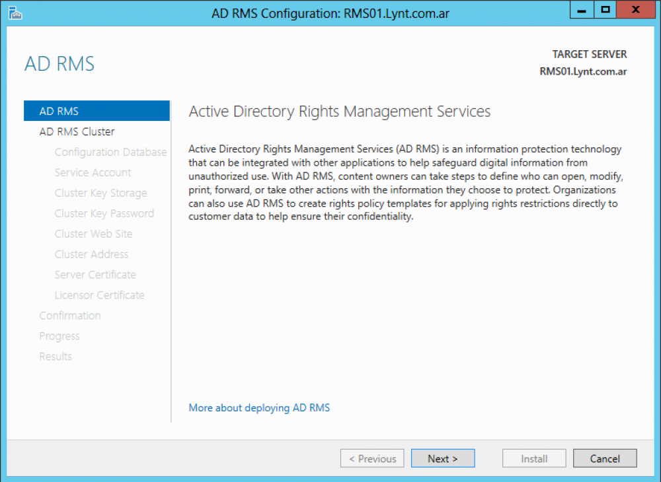Select the Configuration Database step
Viewport: 661px width, 482px height.
click(110, 152)
